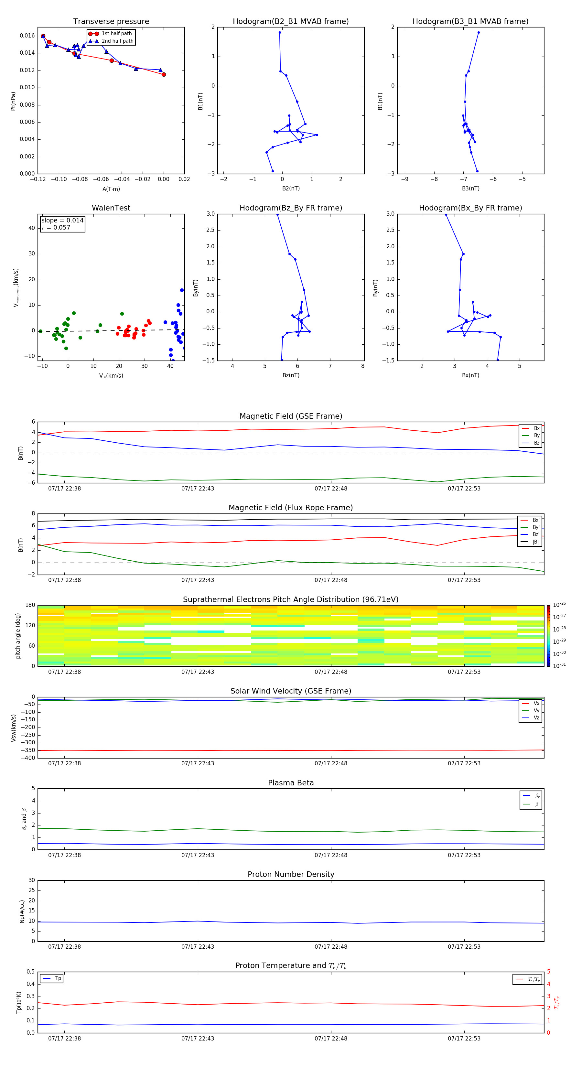
Task: Click the Tp legend entry
Action: click(52, 978)
